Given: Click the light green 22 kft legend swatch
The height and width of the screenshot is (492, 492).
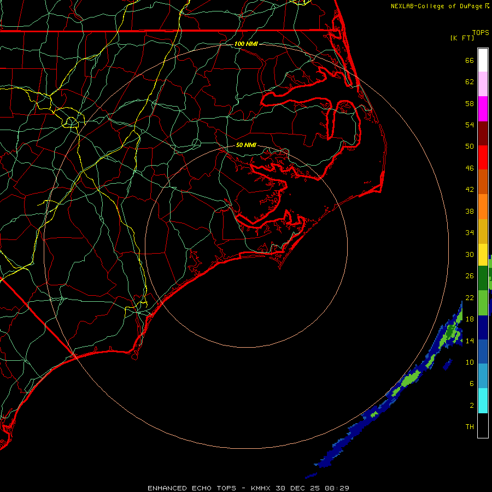Looking at the screenshot, I should (483, 302).
